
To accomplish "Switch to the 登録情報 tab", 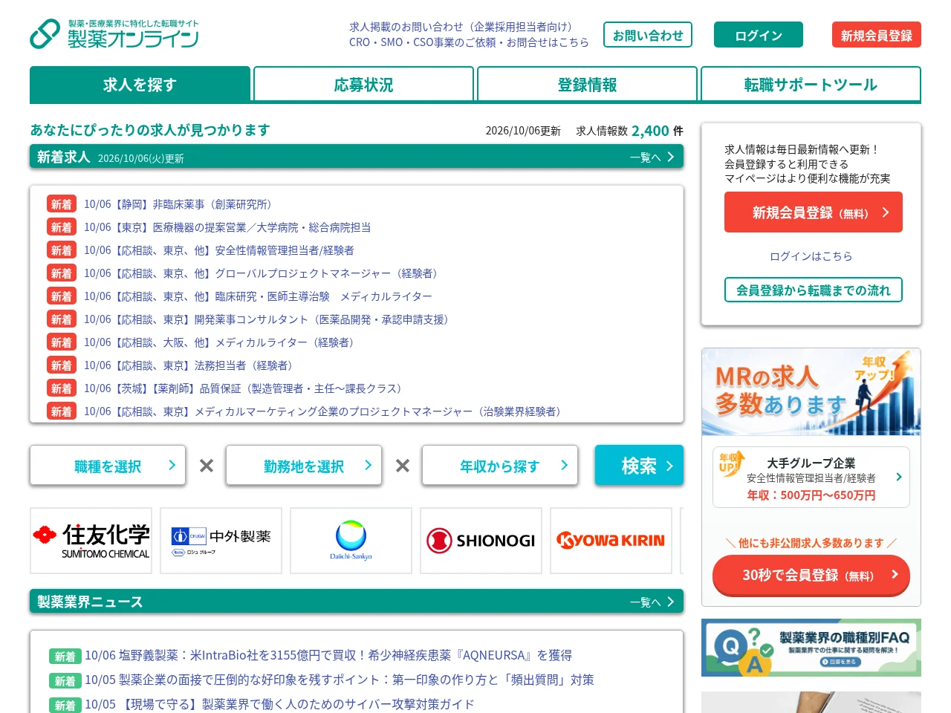I will [587, 84].
